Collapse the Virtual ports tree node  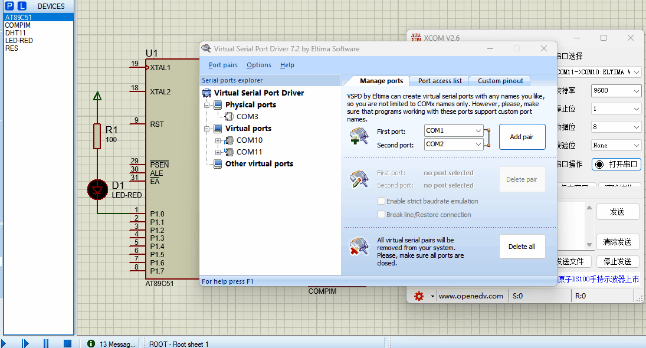[207, 129]
